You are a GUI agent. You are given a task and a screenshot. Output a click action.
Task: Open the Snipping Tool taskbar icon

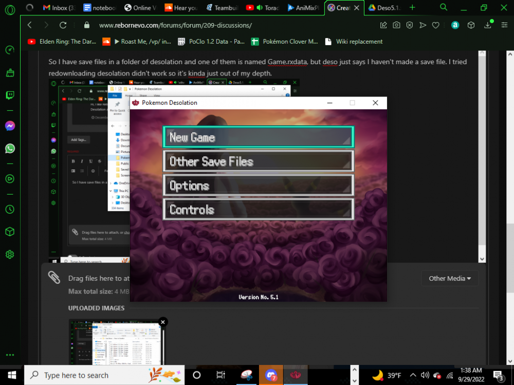pos(247,375)
